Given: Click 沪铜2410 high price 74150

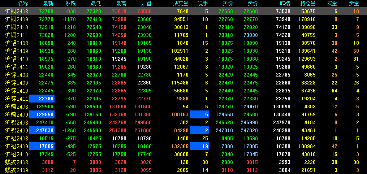Looking at the screenshot, I should click(x=119, y=27).
